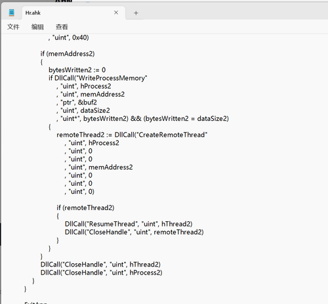Click 'CloseHandle ... remoteThread2' line

[134, 232]
